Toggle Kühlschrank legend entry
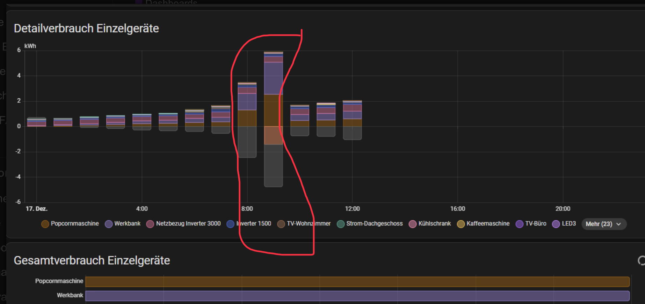 pos(430,224)
